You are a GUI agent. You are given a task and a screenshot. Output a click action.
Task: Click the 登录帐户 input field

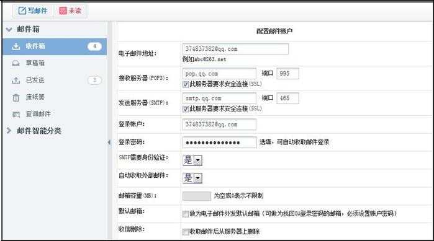(x=219, y=125)
